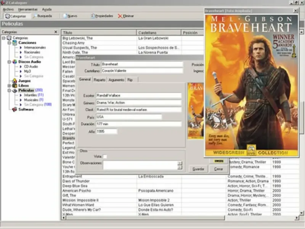Image resolution: width=305 pixels, height=229 pixels.
Task: Click into the Escritor text field
Action: (x=138, y=96)
